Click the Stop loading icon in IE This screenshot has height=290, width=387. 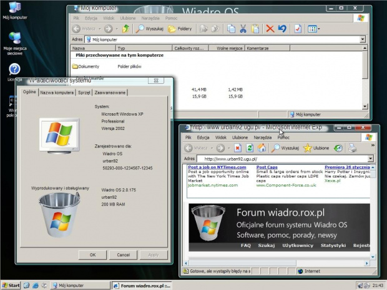(x=237, y=148)
